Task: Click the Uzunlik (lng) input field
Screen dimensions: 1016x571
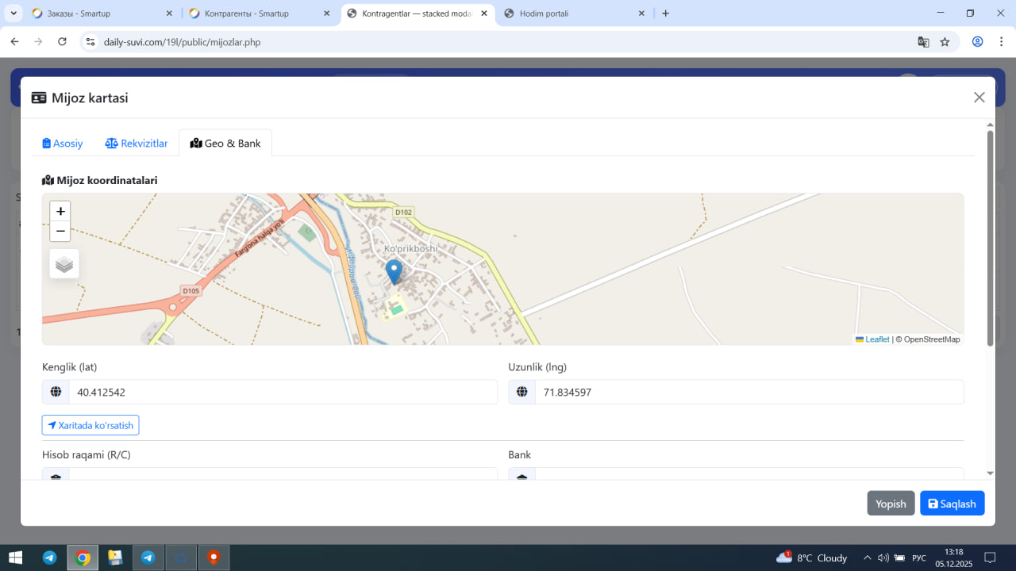Action: coord(749,393)
